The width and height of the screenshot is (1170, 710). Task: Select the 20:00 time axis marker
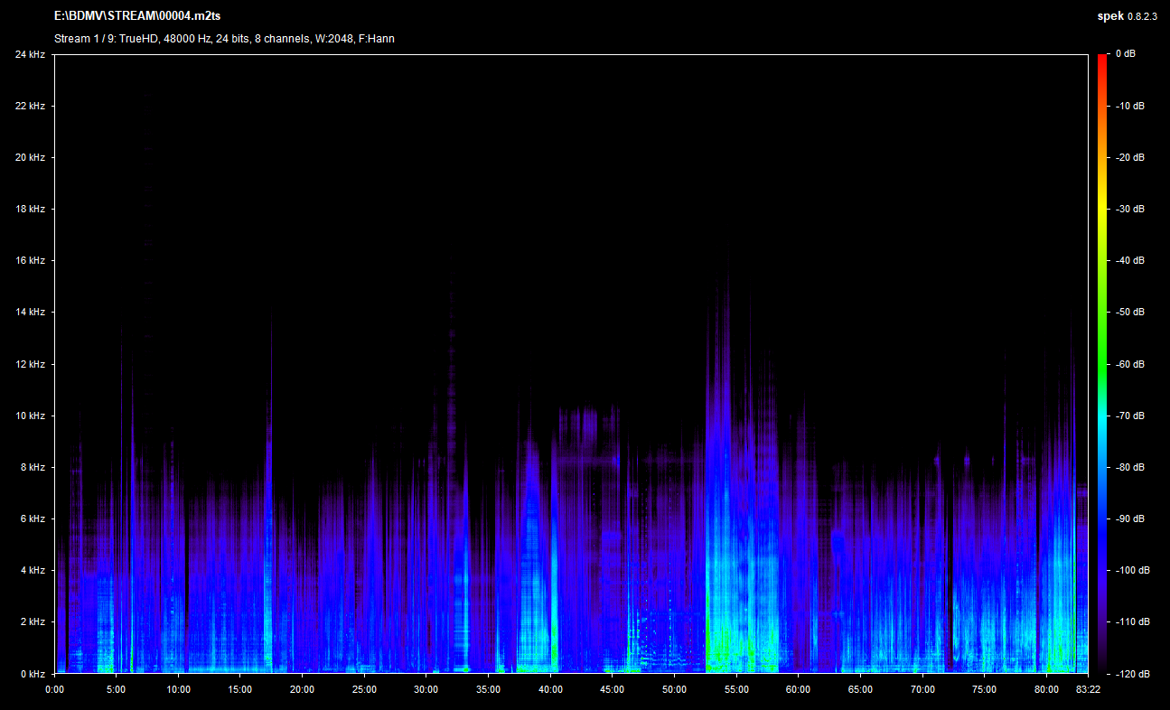click(302, 689)
